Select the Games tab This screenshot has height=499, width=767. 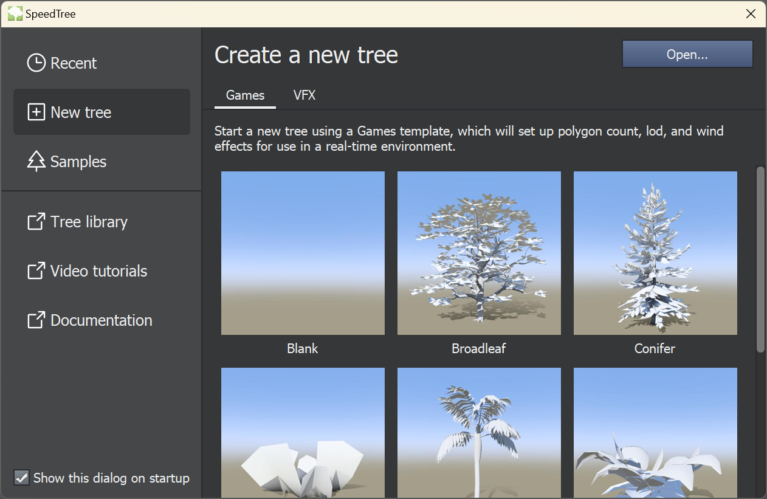pyautogui.click(x=245, y=95)
